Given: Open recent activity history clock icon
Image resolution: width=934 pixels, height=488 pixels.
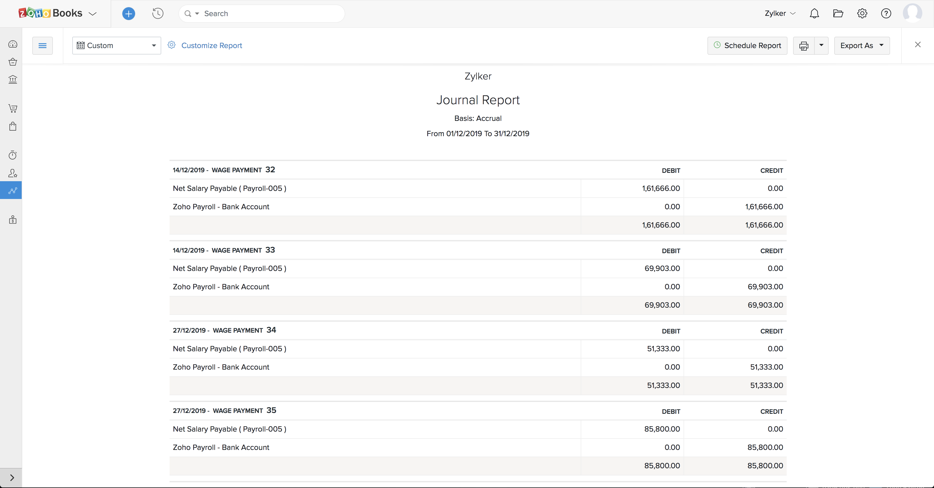Looking at the screenshot, I should 158,14.
